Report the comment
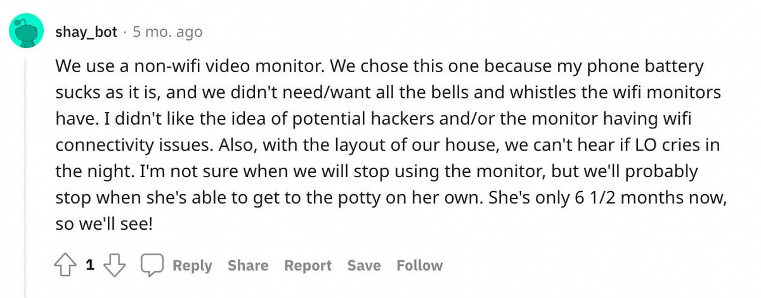 308,266
